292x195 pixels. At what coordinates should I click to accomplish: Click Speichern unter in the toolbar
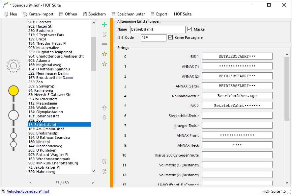click(x=128, y=14)
